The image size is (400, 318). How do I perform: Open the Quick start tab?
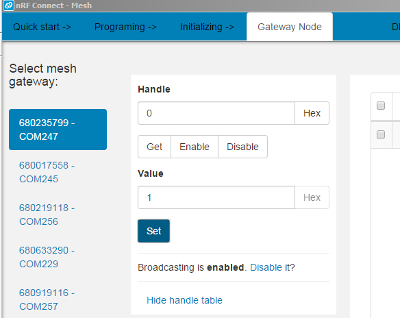42,27
